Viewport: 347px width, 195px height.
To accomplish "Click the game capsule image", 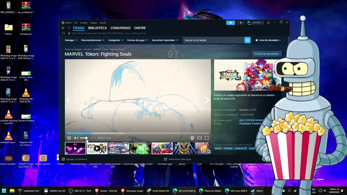I will click(248, 75).
